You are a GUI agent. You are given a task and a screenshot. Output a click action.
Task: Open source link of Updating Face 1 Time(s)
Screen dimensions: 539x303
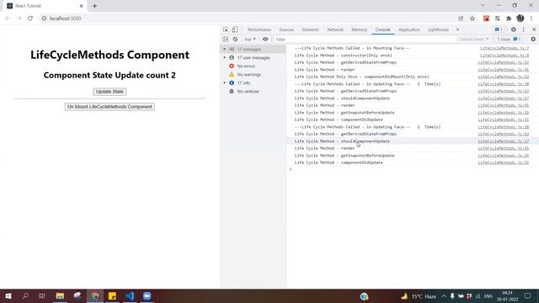coord(504,84)
